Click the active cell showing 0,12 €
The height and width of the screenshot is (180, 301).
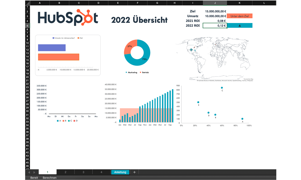215,25
